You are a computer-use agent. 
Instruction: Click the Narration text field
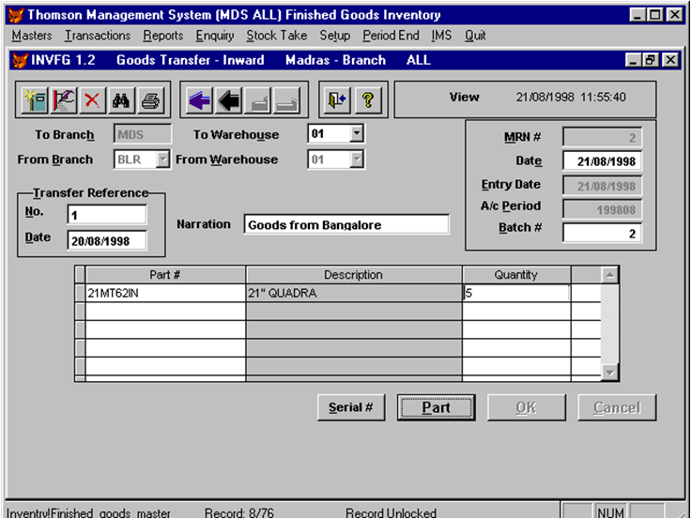(x=346, y=224)
